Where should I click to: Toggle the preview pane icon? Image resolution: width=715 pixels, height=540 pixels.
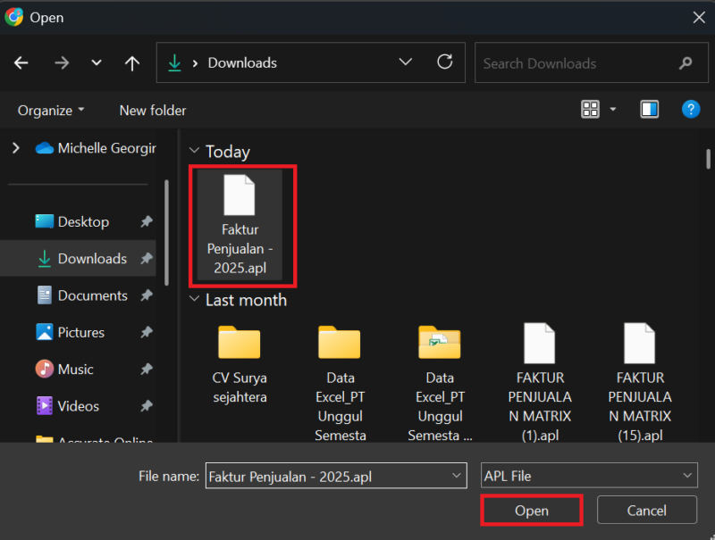(649, 110)
